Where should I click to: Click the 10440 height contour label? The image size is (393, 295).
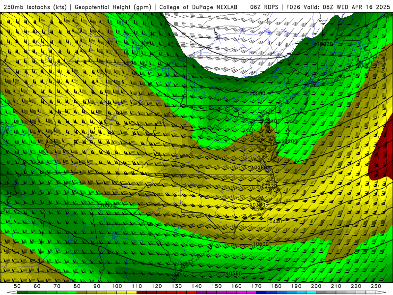(274, 221)
